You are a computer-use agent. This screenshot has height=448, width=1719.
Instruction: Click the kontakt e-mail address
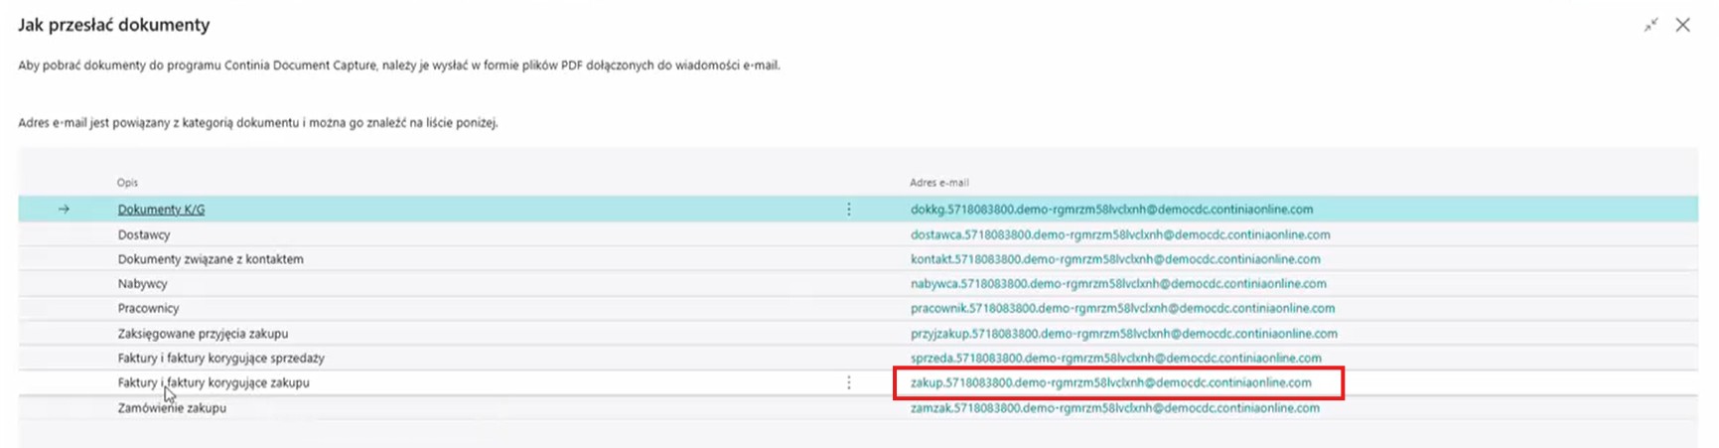coord(1115,259)
